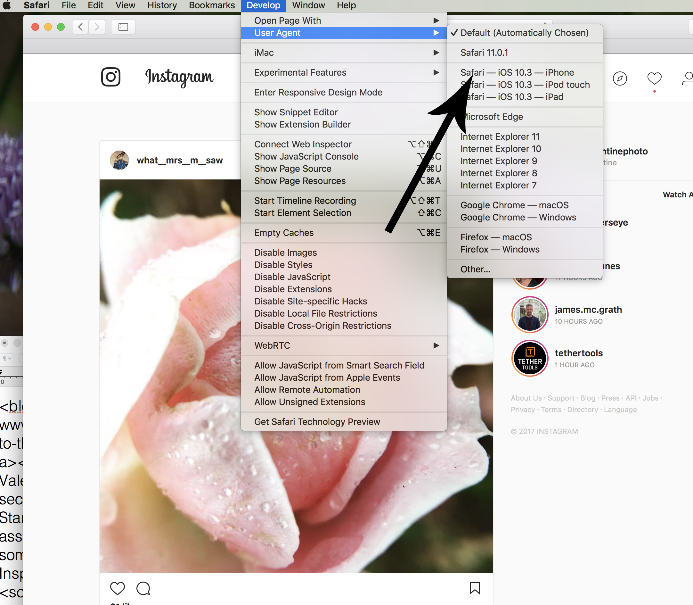Choose Internet Explorer 11 user agent
The height and width of the screenshot is (605, 693).
(525, 137)
